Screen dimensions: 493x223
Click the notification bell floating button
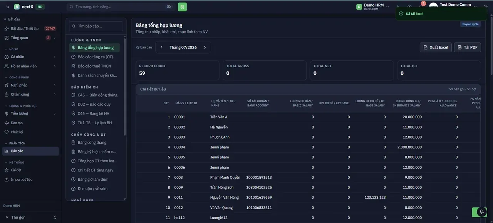(481, 212)
